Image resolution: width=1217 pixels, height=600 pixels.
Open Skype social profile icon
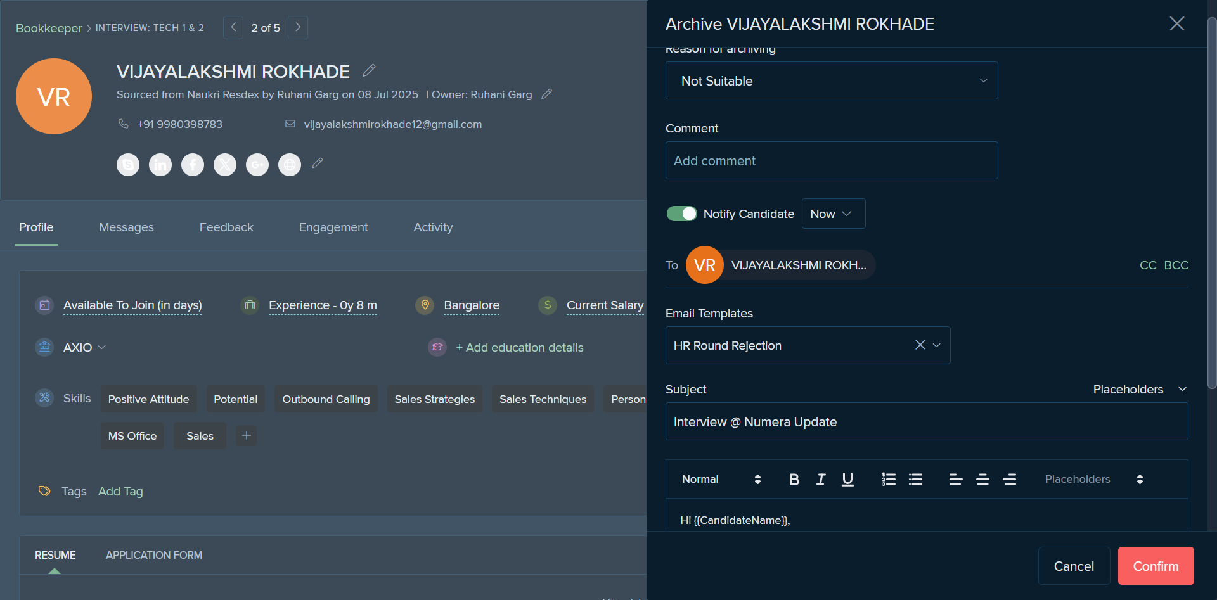pos(128,165)
